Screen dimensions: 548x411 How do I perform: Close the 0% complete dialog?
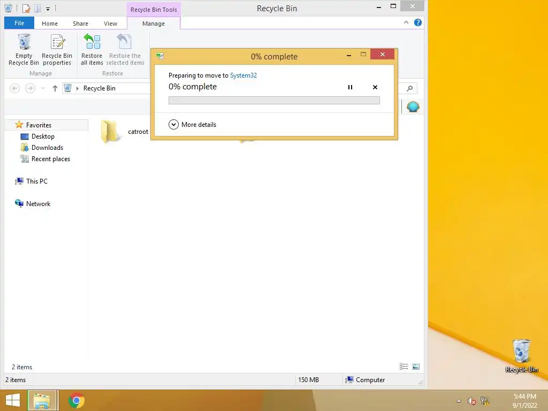[x=382, y=55]
